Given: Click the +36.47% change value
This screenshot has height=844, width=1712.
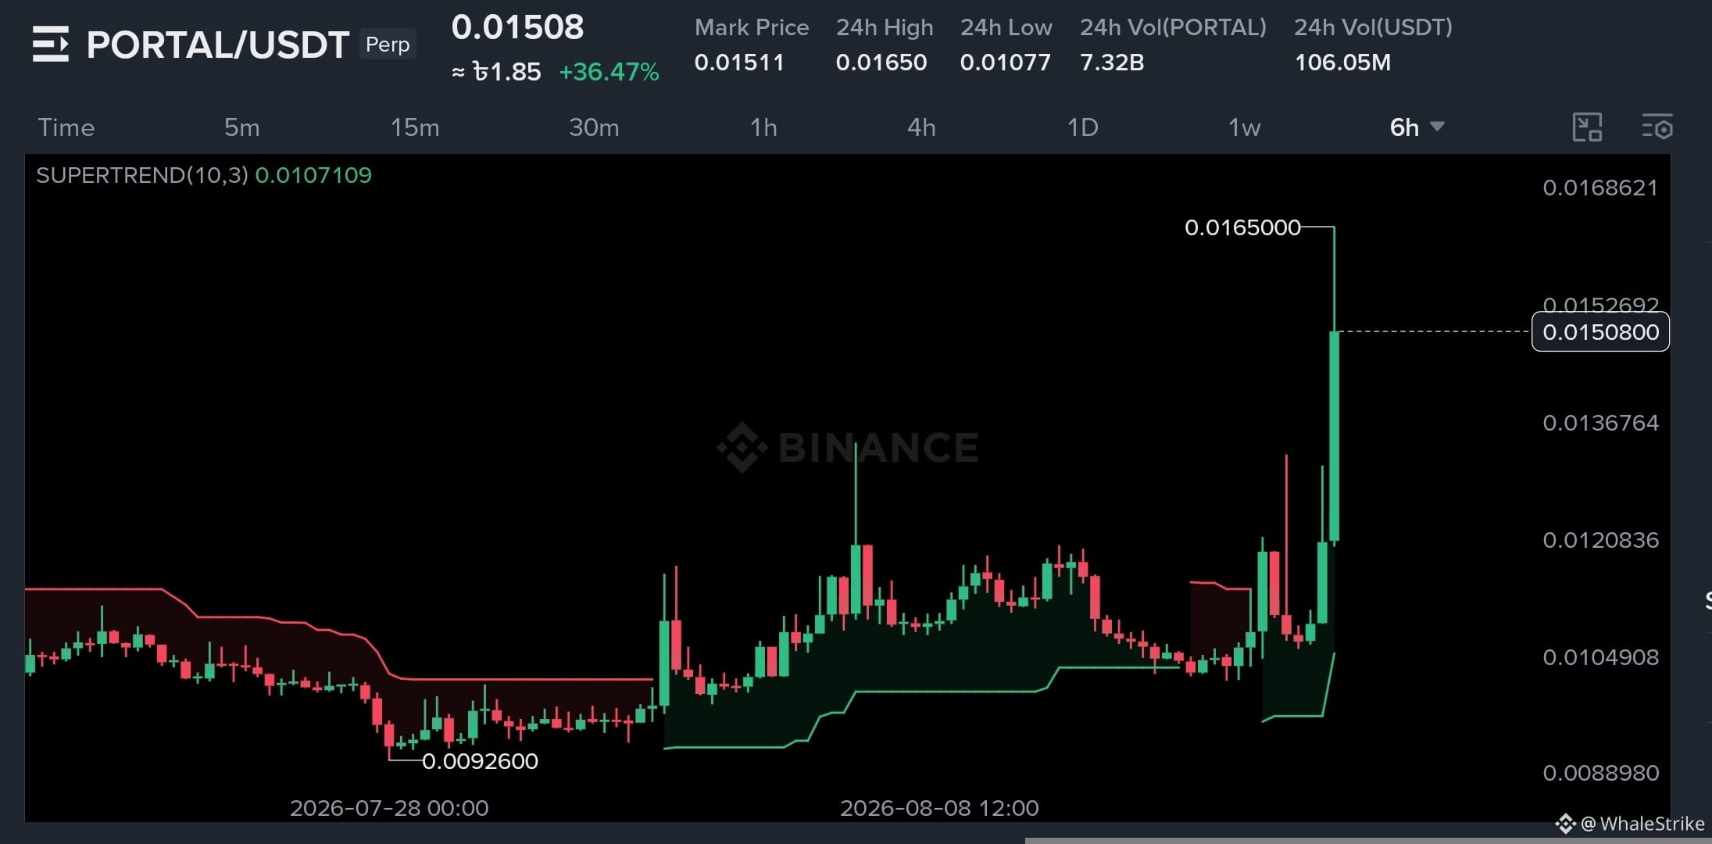Looking at the screenshot, I should [609, 72].
